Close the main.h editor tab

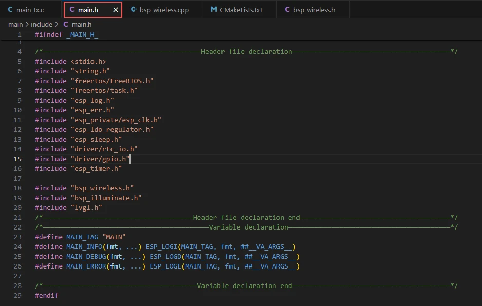click(116, 10)
